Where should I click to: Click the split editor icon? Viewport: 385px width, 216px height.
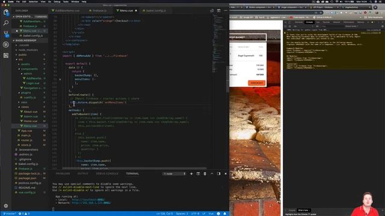(218, 11)
